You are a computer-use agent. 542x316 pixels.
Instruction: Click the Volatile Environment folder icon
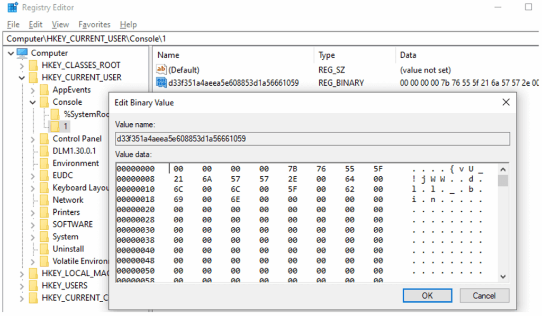point(44,261)
